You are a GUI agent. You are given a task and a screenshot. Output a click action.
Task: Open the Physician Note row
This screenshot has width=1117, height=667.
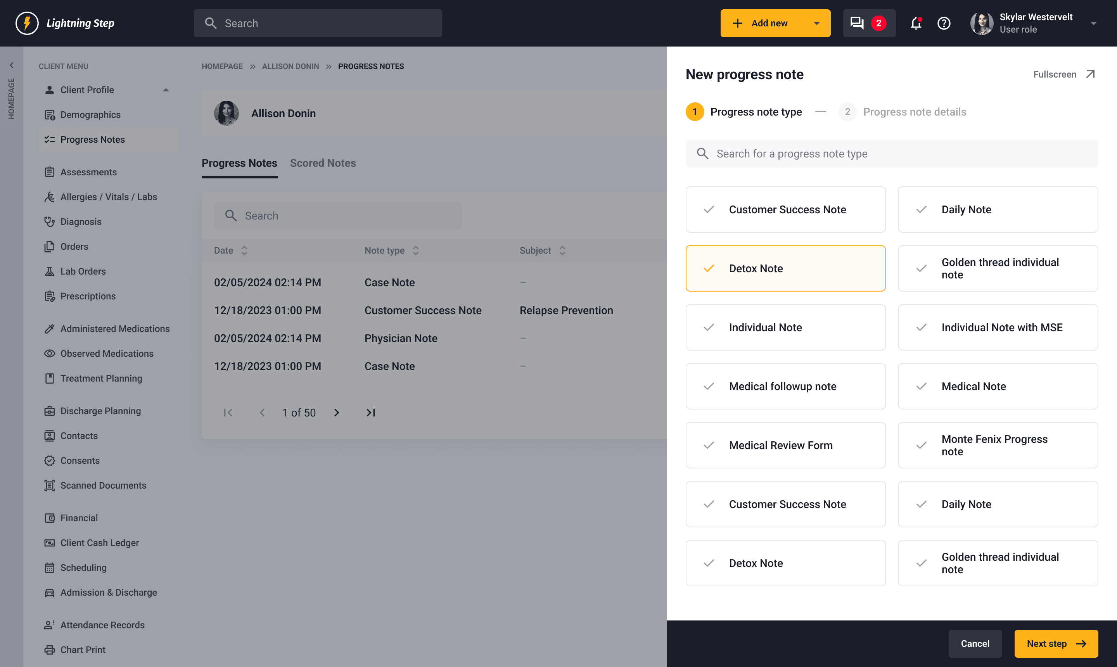[434, 338]
